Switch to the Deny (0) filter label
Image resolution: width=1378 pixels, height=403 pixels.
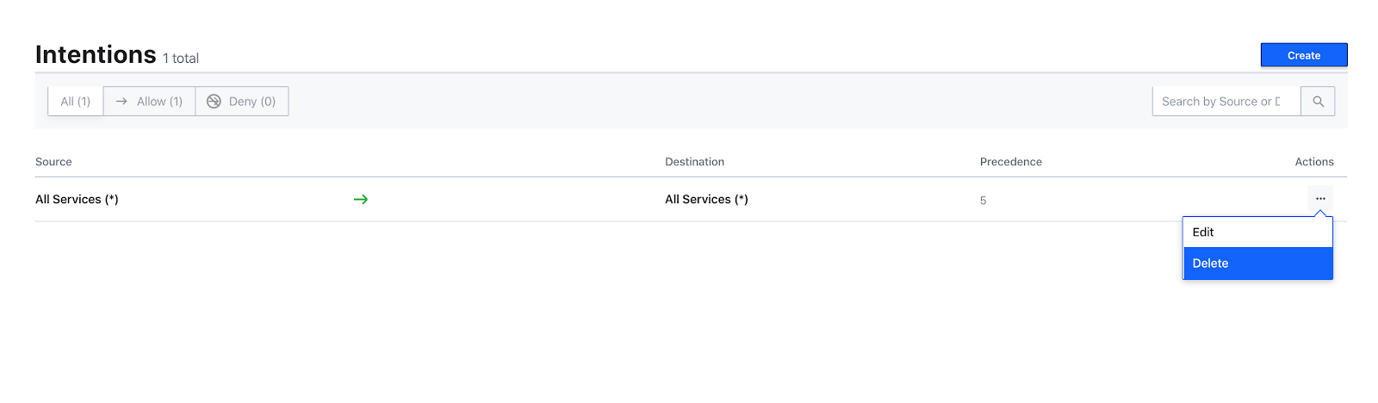[251, 102]
